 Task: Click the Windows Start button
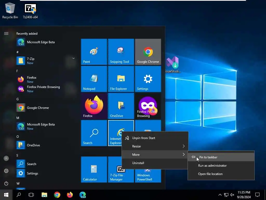click(x=6, y=195)
